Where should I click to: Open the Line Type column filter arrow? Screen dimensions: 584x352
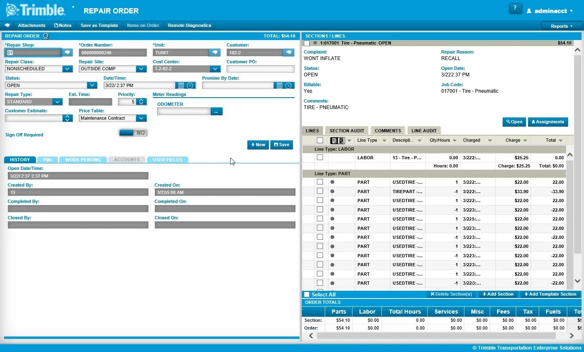(x=384, y=140)
